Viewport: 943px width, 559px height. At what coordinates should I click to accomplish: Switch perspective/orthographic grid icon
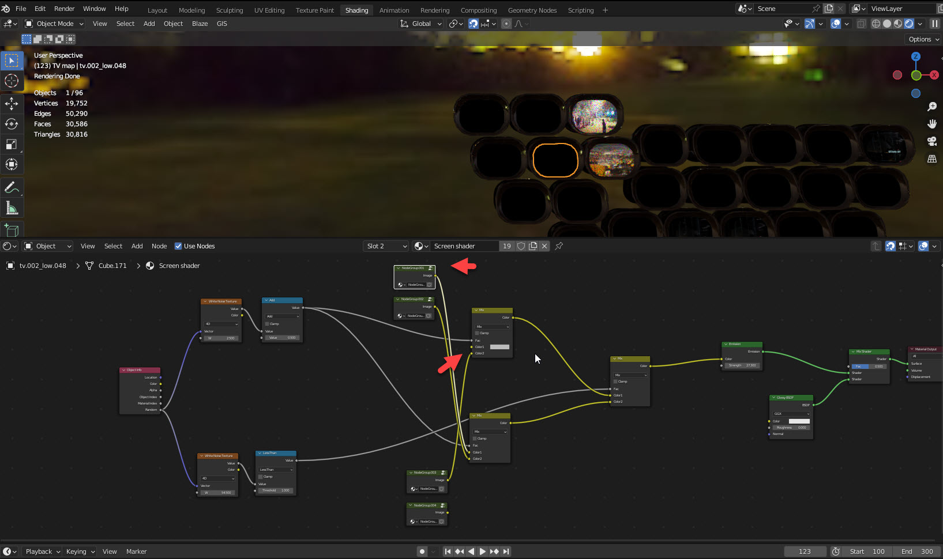[x=931, y=158]
